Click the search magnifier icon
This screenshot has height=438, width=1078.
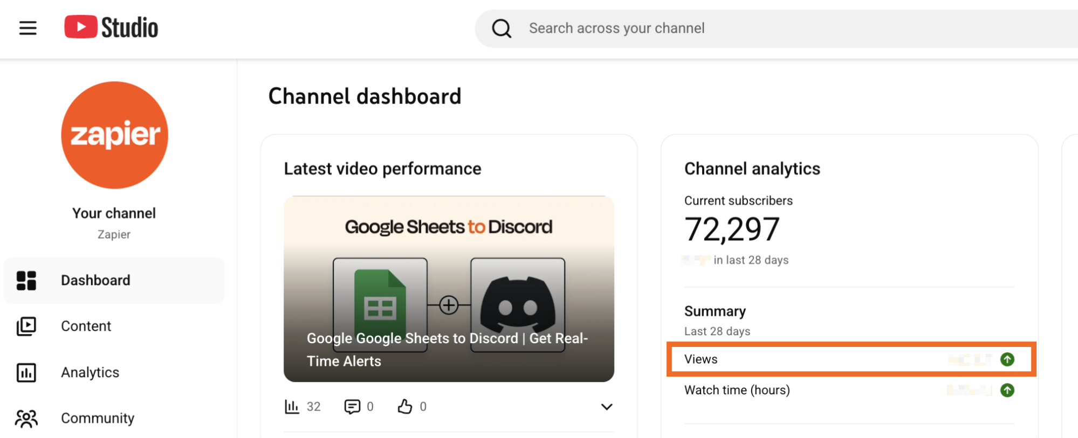click(x=502, y=29)
